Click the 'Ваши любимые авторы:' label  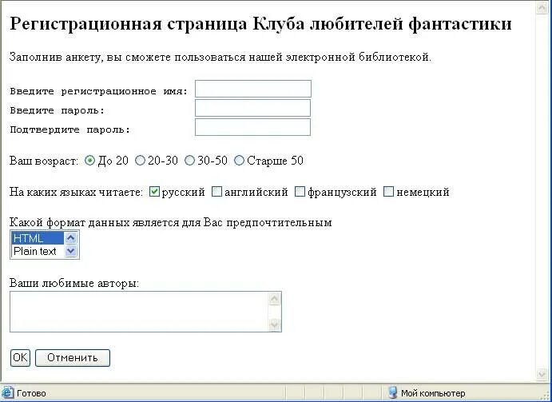pyautogui.click(x=74, y=283)
